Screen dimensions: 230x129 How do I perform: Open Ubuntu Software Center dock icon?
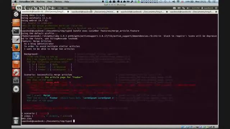pyautogui.click(x=16, y=64)
